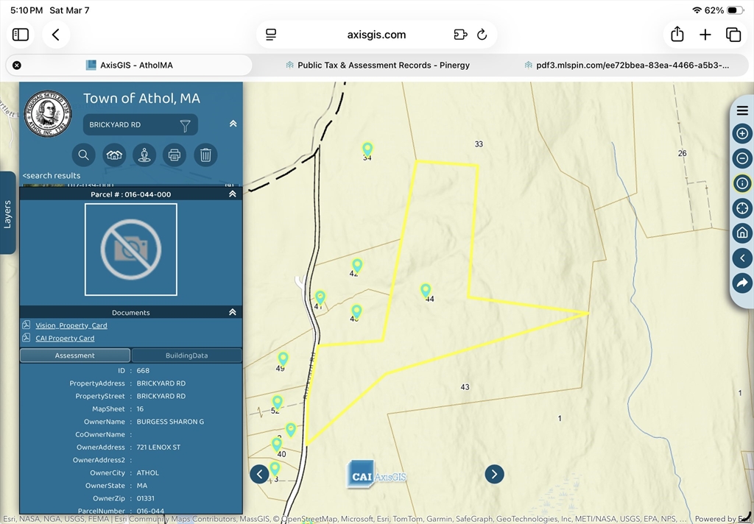Open the hamburger menu on map toolbar
The width and height of the screenshot is (754, 524).
point(741,110)
